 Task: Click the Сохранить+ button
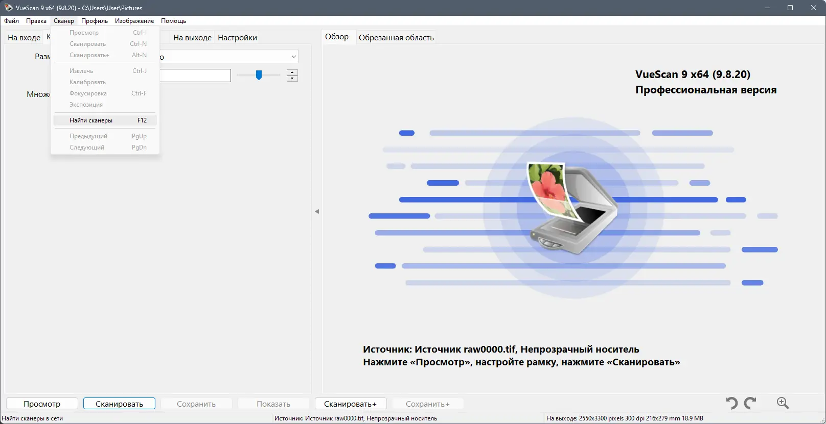point(428,404)
